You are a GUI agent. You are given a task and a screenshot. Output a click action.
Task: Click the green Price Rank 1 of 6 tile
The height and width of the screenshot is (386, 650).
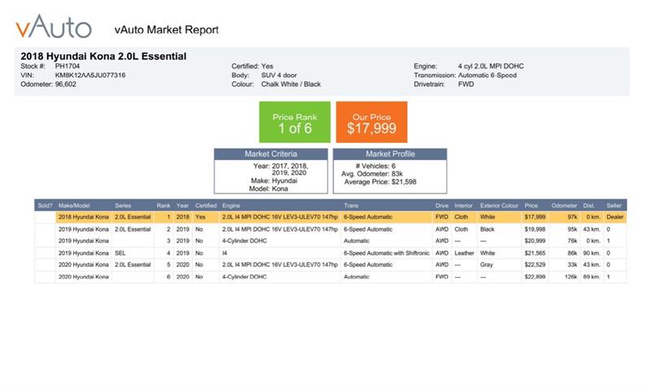click(x=295, y=123)
